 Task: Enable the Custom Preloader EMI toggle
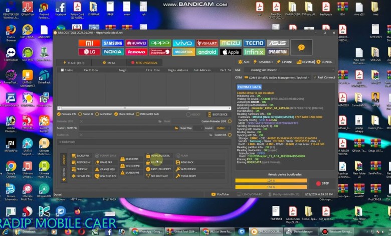click(230, 122)
